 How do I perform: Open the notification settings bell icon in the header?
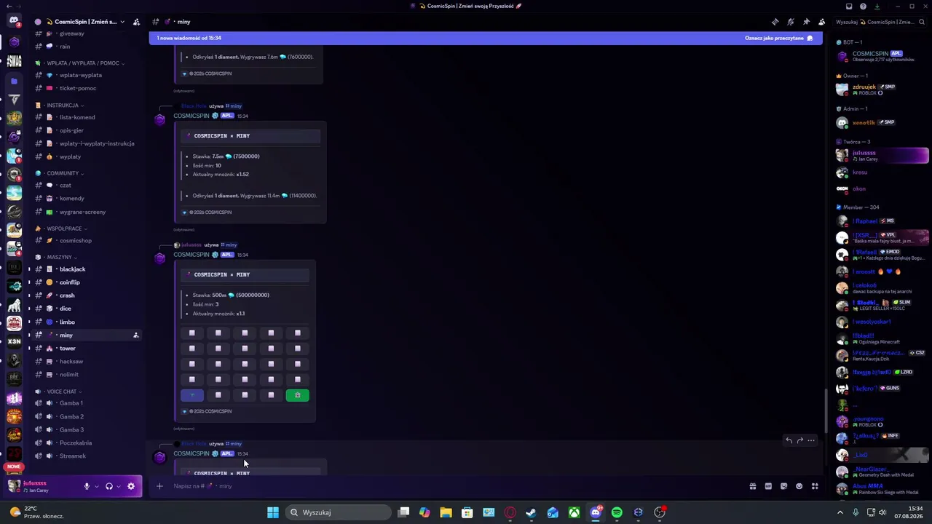point(790,22)
